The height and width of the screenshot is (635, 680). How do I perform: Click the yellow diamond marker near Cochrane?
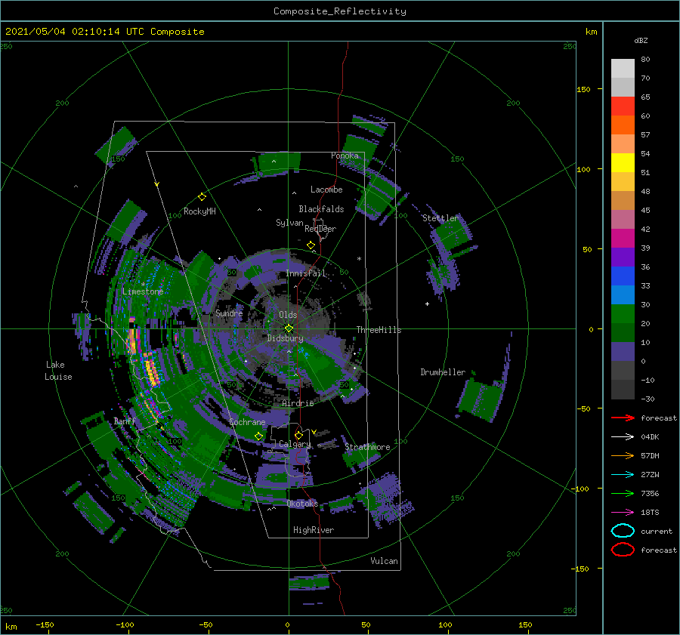(x=259, y=436)
